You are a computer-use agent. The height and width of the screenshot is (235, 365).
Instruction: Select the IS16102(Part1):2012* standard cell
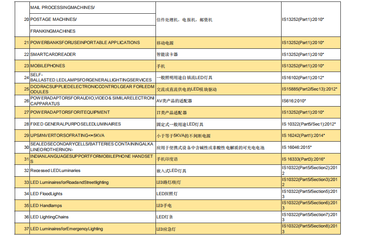[x=302, y=77]
